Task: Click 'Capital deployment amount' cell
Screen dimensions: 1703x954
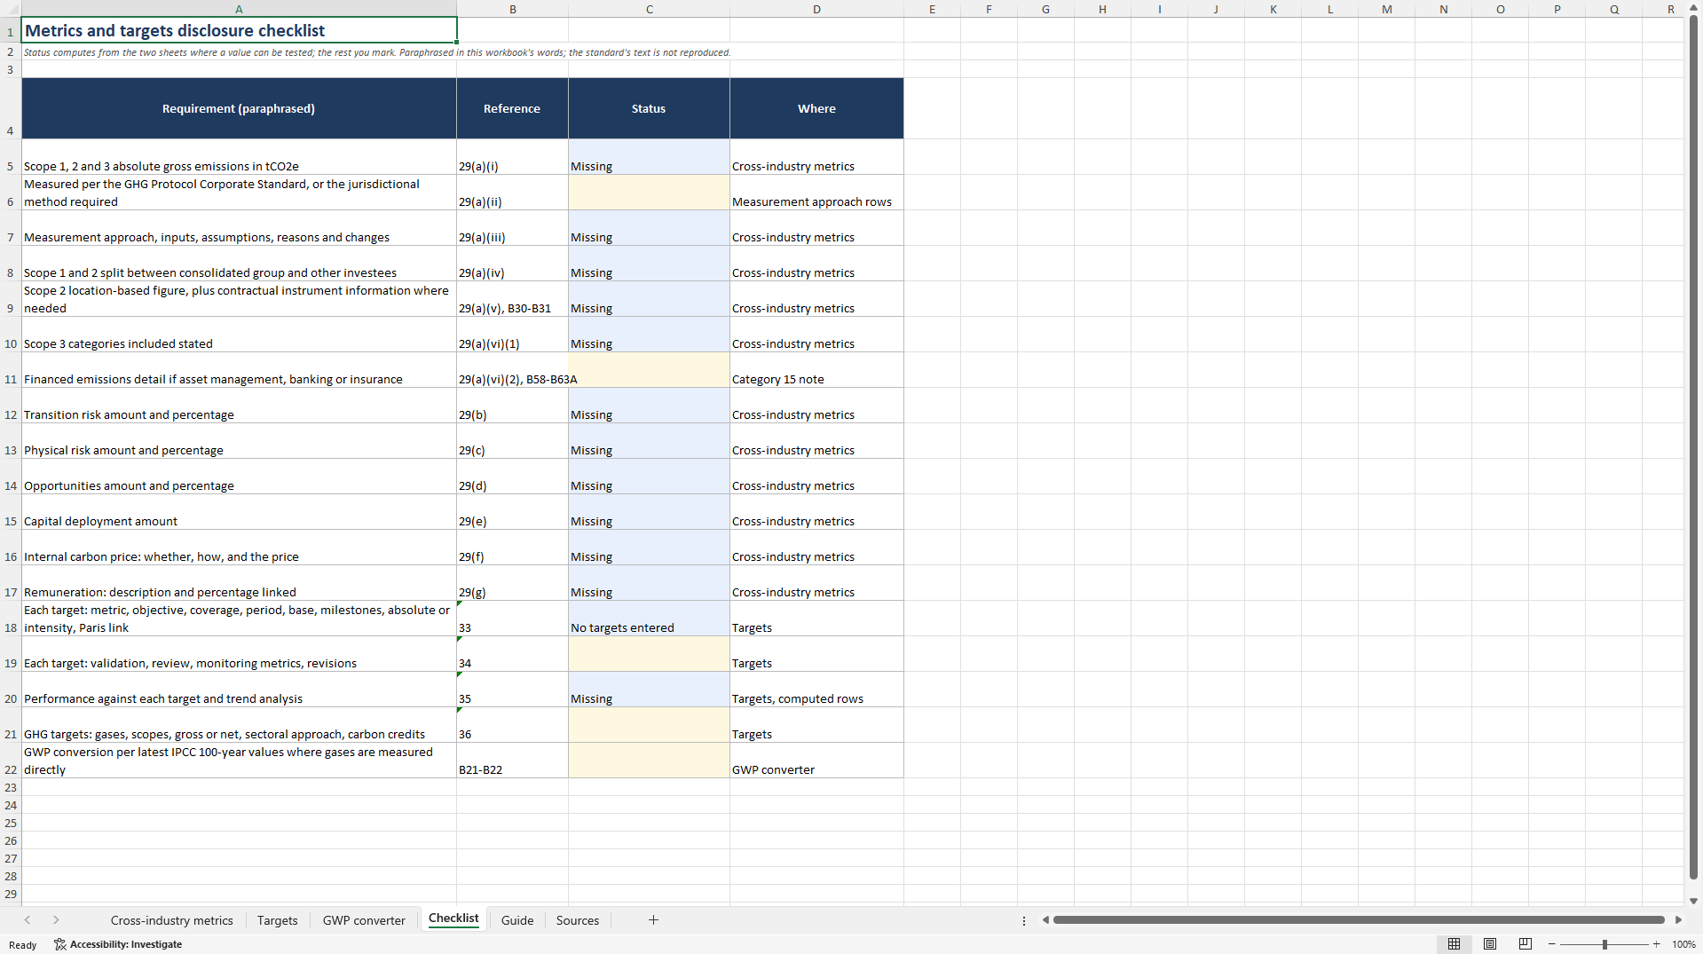Action: pos(239,512)
